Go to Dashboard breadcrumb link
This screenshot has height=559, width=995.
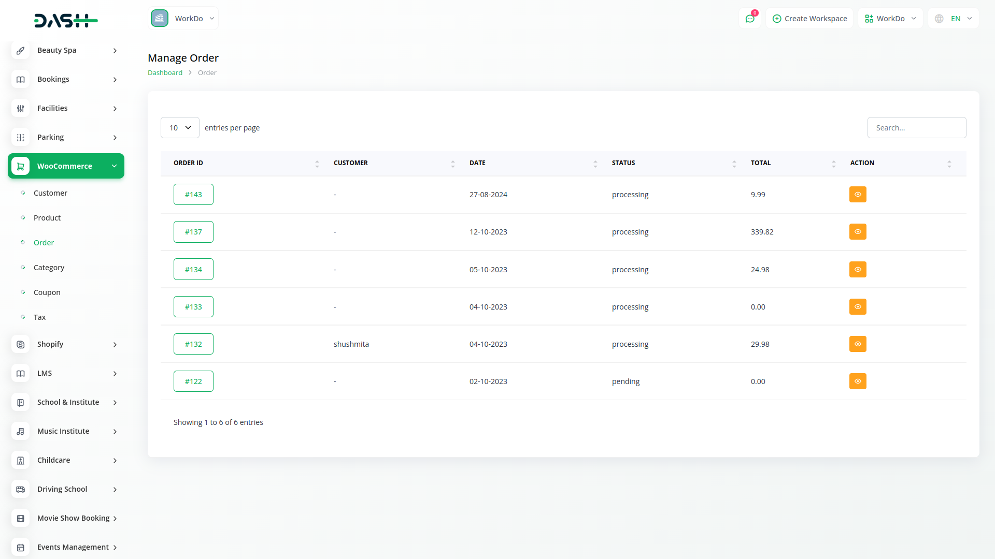pyautogui.click(x=165, y=72)
